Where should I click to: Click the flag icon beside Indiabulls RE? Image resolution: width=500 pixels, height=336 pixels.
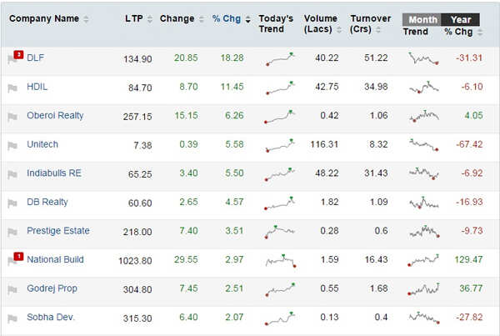(12, 174)
